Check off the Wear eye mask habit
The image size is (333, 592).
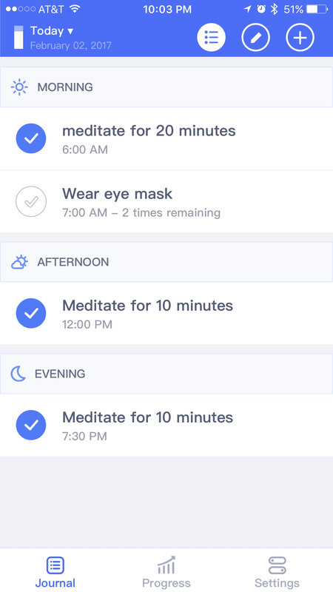(31, 201)
